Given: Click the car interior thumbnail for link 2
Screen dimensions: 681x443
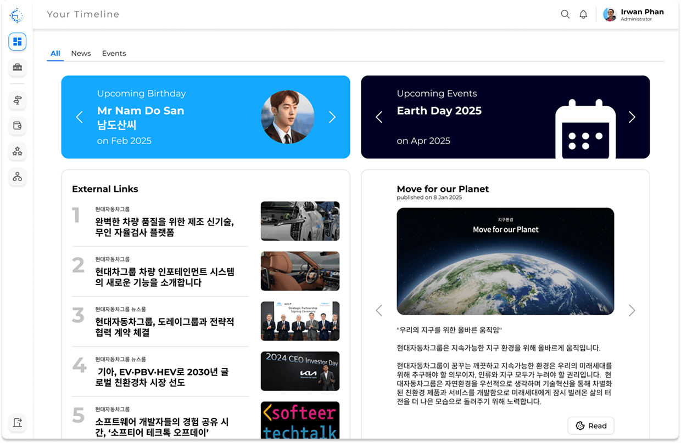Looking at the screenshot, I should (300, 271).
